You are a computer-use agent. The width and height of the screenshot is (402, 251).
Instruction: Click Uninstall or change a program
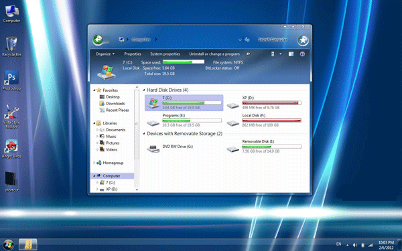pos(214,54)
